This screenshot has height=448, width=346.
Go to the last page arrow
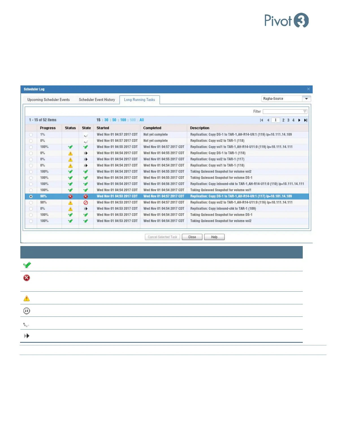click(306, 120)
